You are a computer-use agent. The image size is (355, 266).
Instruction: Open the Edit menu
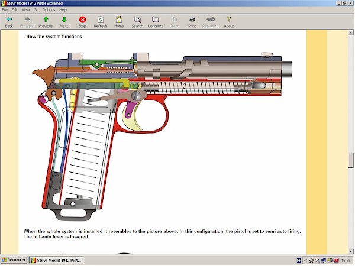(x=15, y=9)
